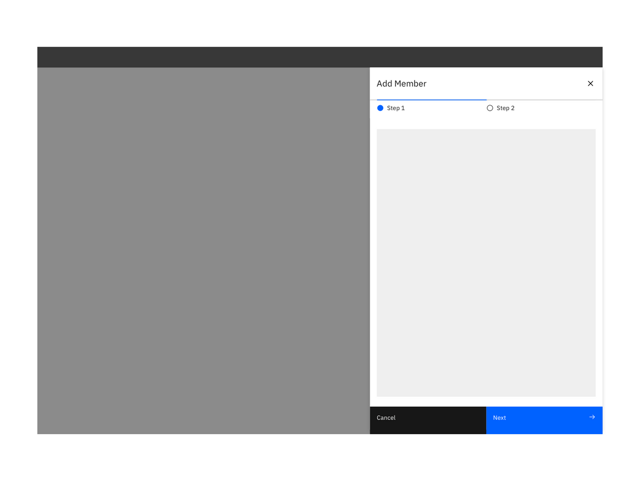Click the Step 1 label
Screen dimensions: 642x482
(x=396, y=108)
